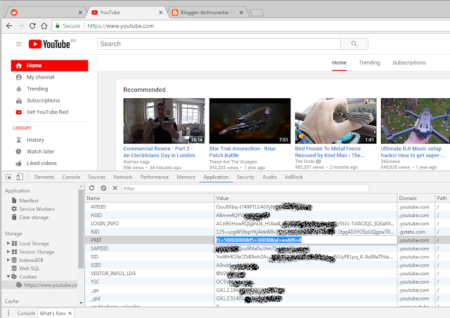450x318 pixels.
Task: Open the AdBlock DevTools tab
Action: point(294,177)
